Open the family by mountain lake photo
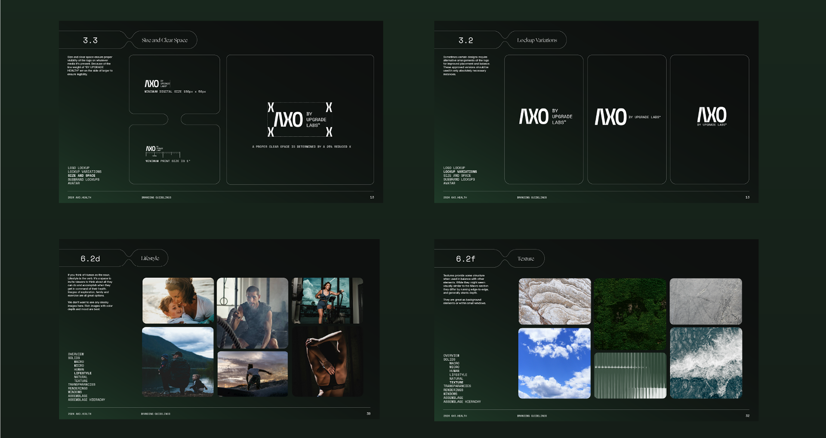Image resolution: width=826 pixels, height=438 pixels. click(178, 362)
